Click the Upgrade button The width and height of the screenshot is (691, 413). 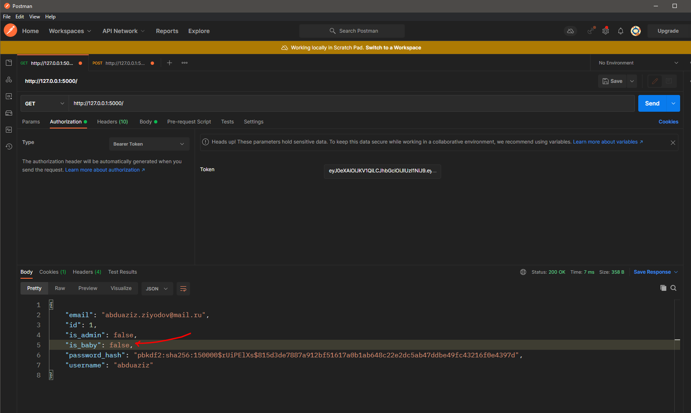[x=668, y=31]
